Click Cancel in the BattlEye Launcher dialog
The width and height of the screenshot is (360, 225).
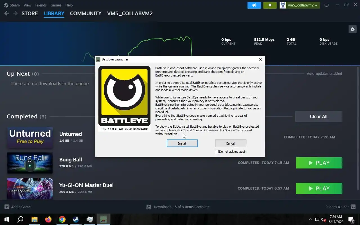[231, 143]
